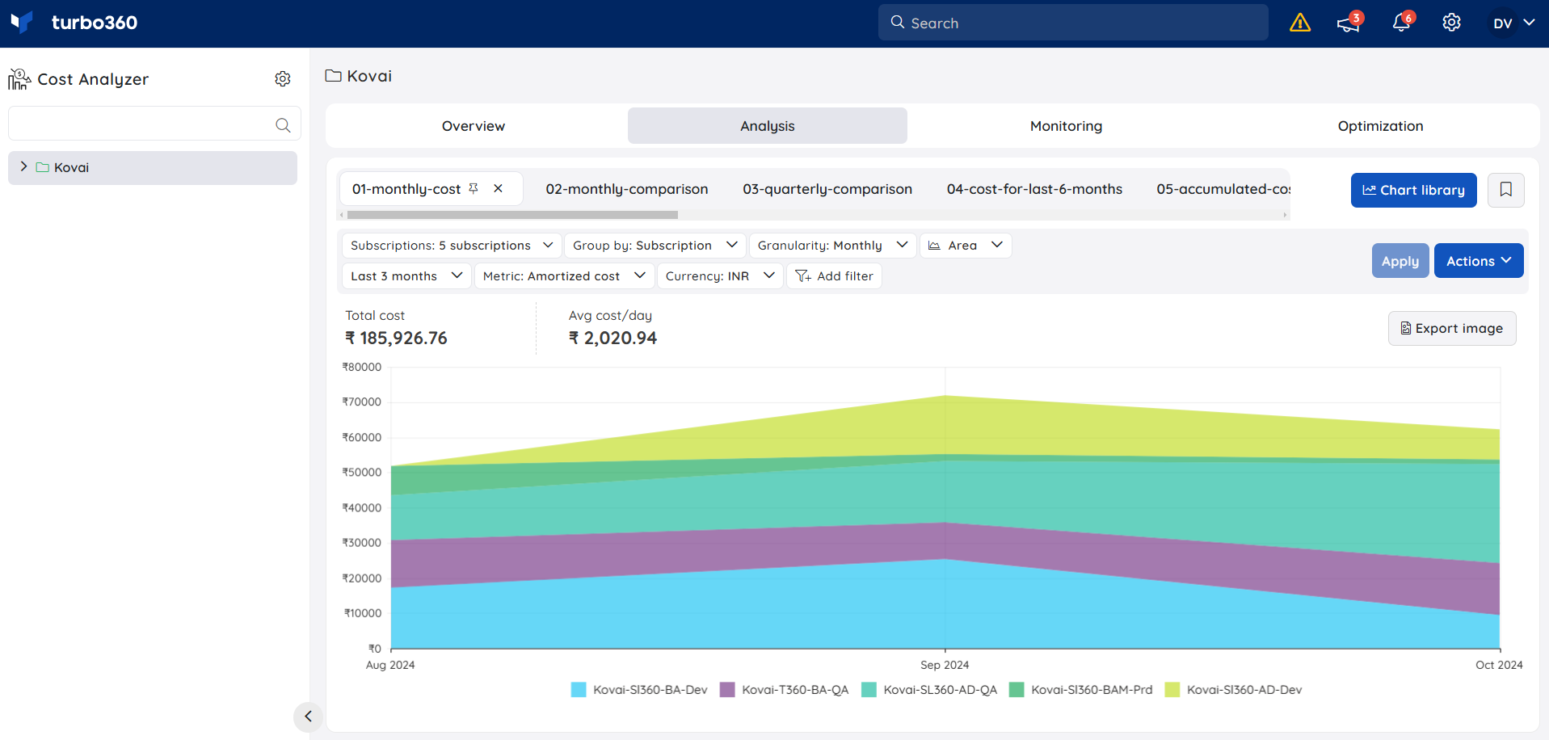Open the Last 3 months dropdown
This screenshot has height=740, width=1549.
(x=406, y=276)
